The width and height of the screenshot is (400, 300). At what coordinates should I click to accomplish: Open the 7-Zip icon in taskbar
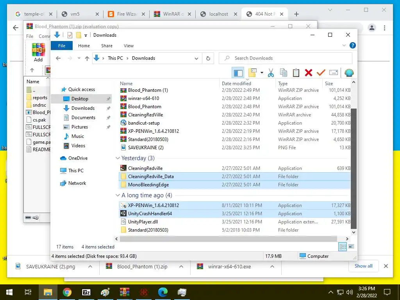point(86,292)
